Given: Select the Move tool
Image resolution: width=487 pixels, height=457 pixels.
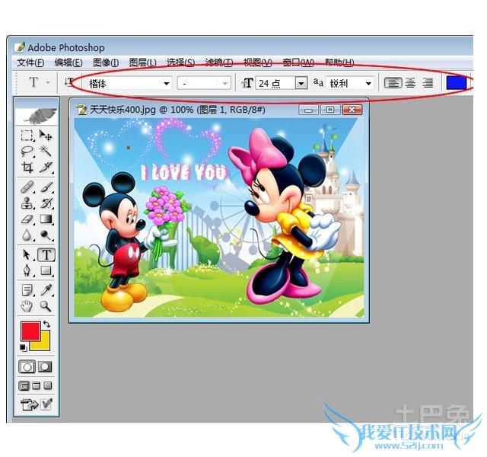Looking at the screenshot, I should click(46, 136).
